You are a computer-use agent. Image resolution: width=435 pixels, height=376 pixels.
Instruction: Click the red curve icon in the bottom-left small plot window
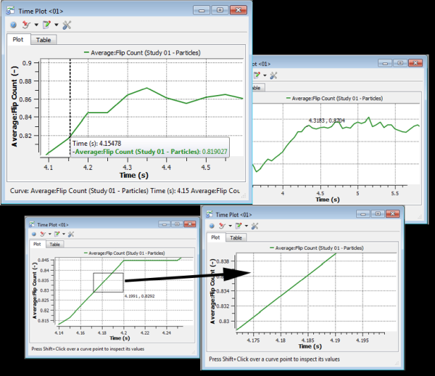(x=43, y=234)
